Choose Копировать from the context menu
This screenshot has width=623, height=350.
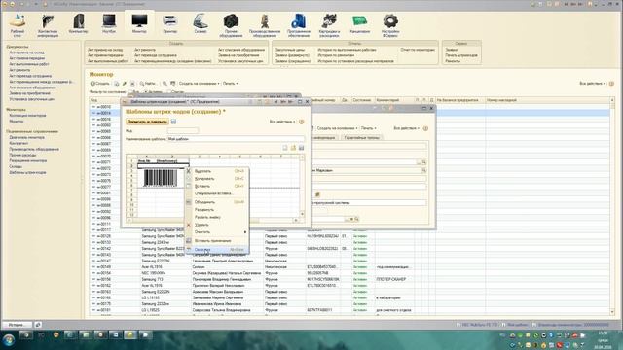click(x=217, y=179)
